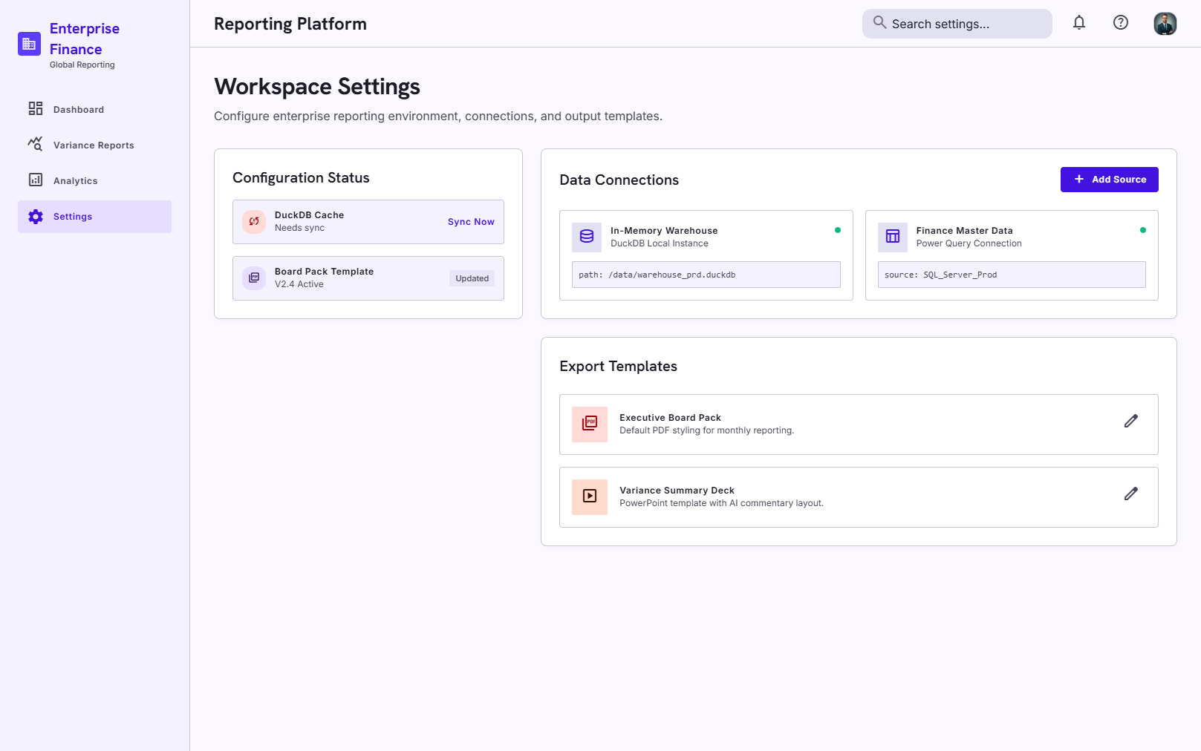Image resolution: width=1201 pixels, height=751 pixels.
Task: Click the Variance Reports chart icon
Action: 36,144
